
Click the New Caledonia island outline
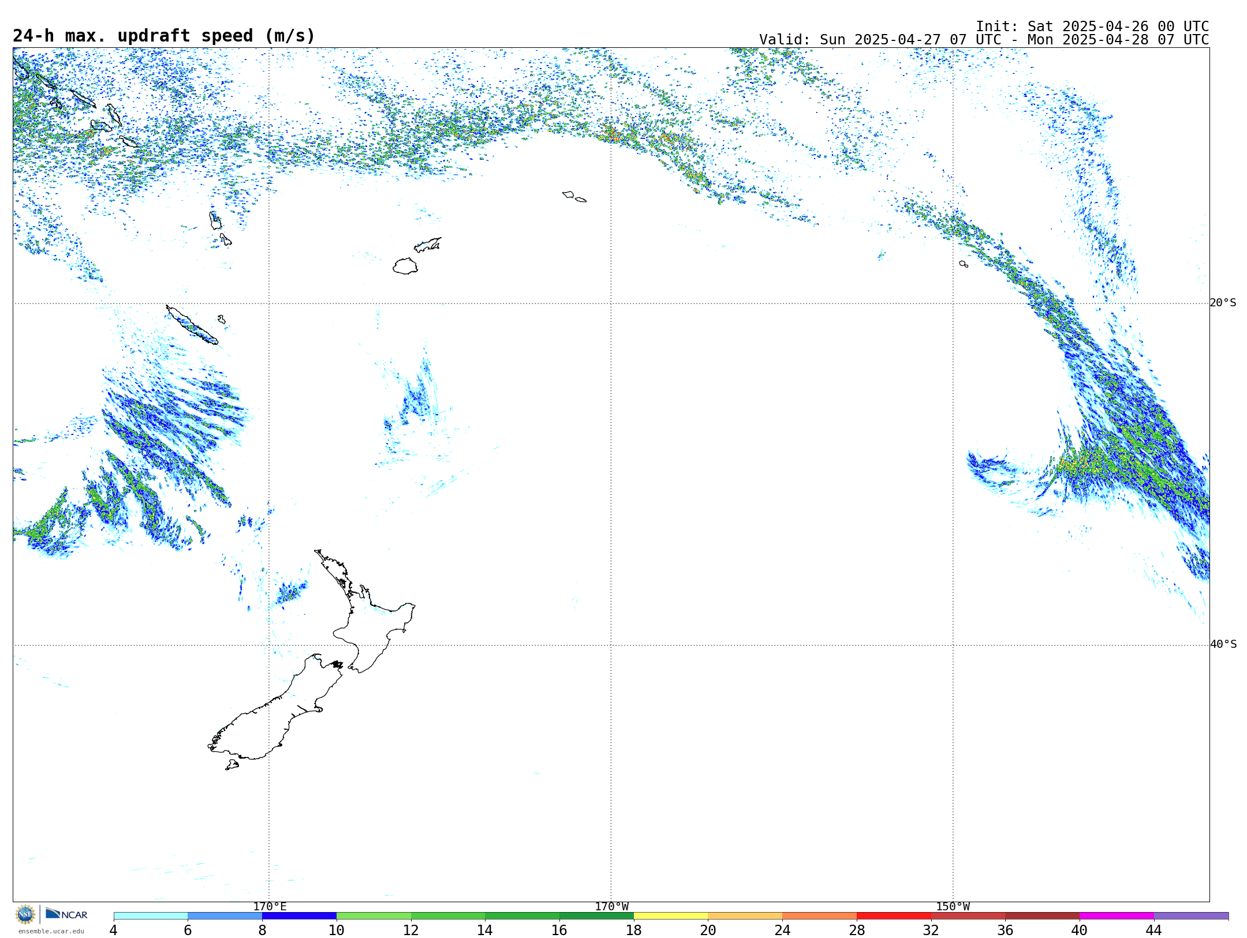(x=192, y=325)
